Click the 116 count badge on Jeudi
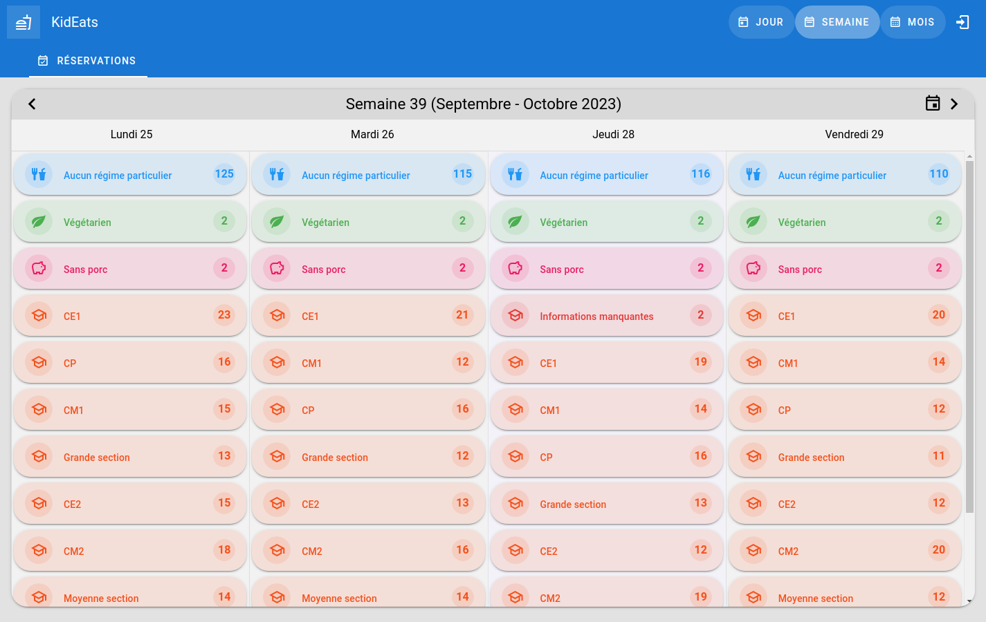Image resolution: width=986 pixels, height=622 pixels. tap(701, 174)
